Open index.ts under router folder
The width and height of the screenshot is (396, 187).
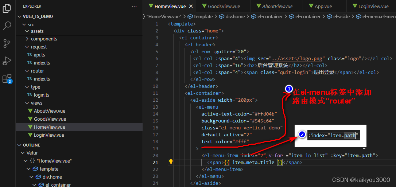pos(42,79)
